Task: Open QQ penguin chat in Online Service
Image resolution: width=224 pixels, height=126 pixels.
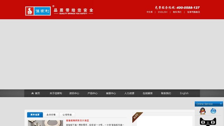Action: 203,111
